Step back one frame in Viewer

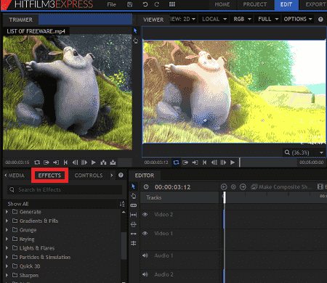click(x=214, y=163)
